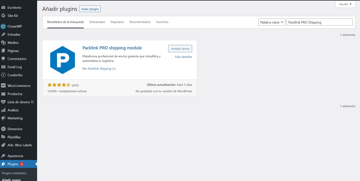Click the "10.000+ instalaciones activas" text
This screenshot has width=360, height=181.
[x=67, y=91]
